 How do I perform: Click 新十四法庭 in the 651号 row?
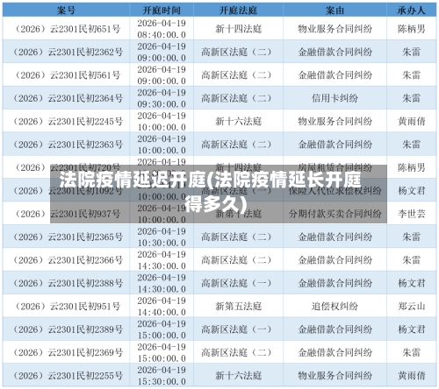coord(238,29)
